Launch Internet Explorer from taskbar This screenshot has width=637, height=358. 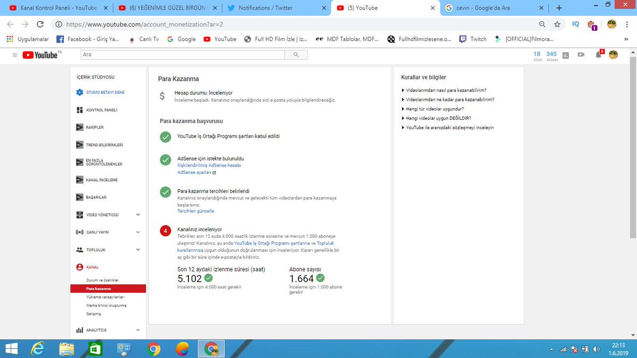click(38, 348)
